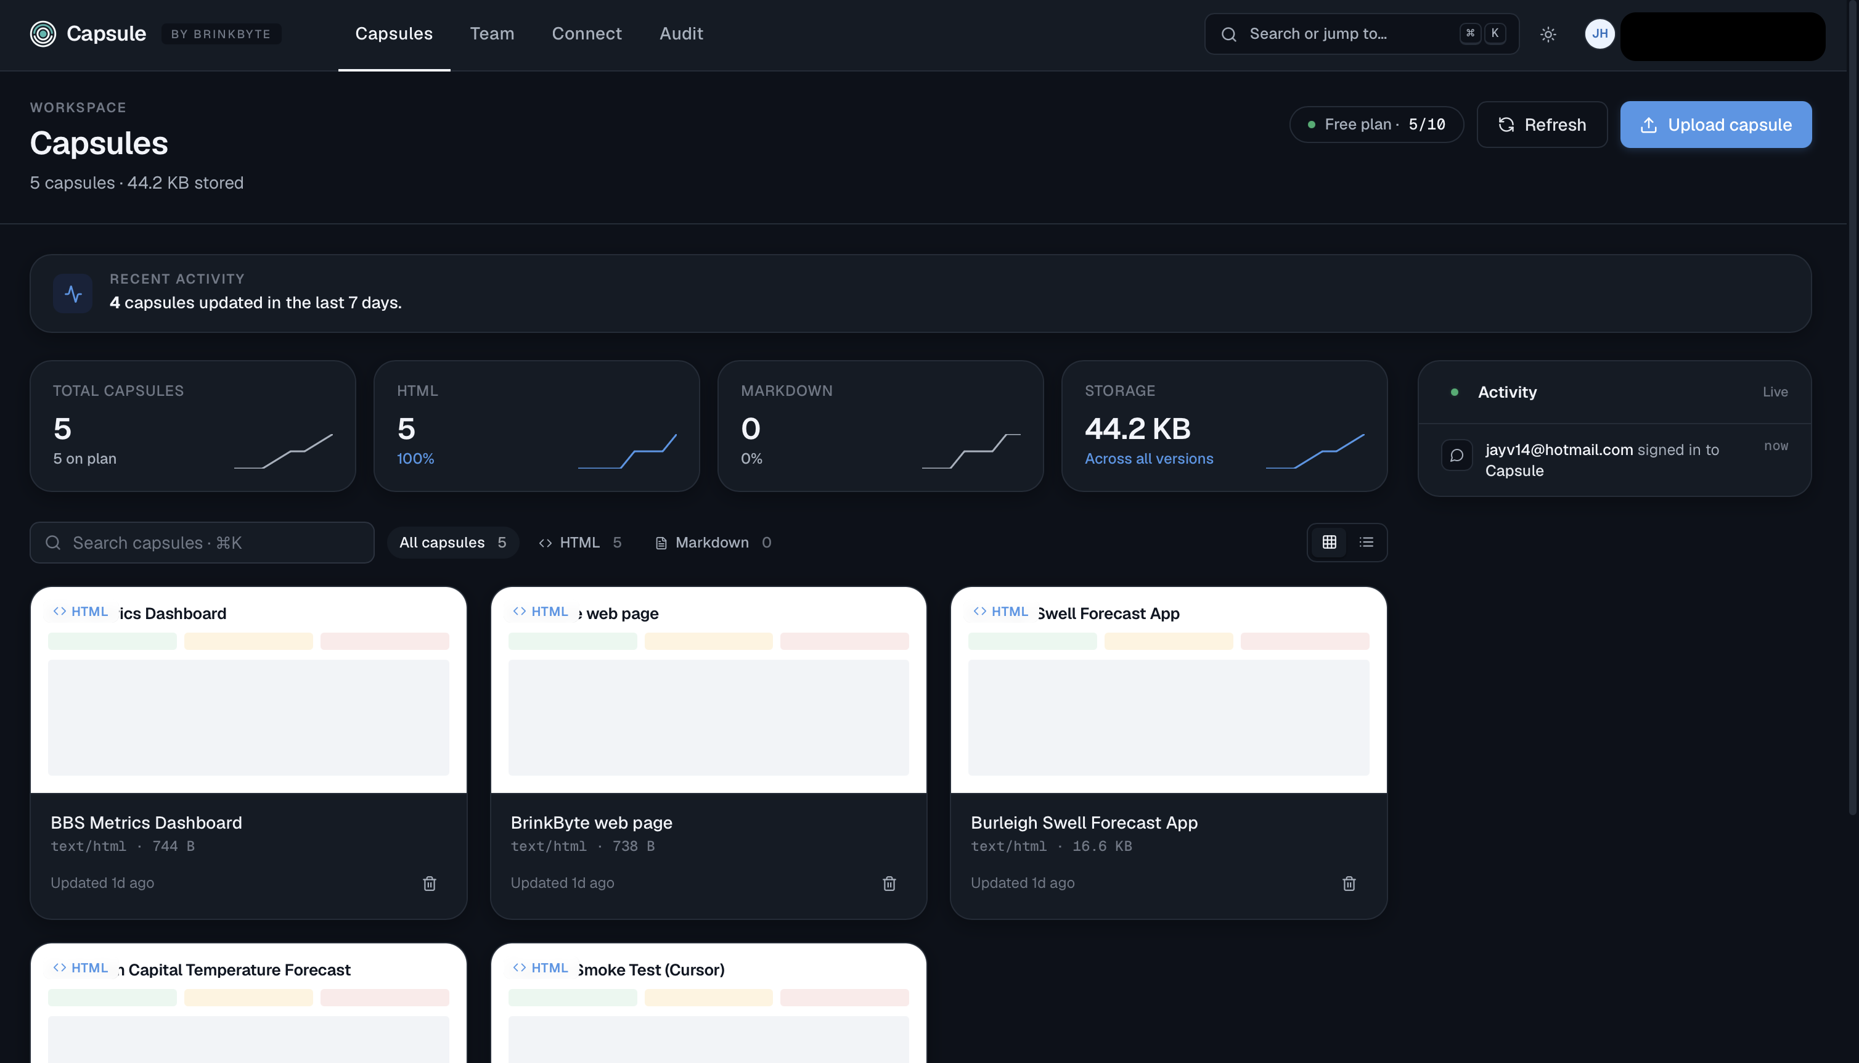Click the Activity panel Live indicator
The width and height of the screenshot is (1859, 1063).
(x=1775, y=392)
